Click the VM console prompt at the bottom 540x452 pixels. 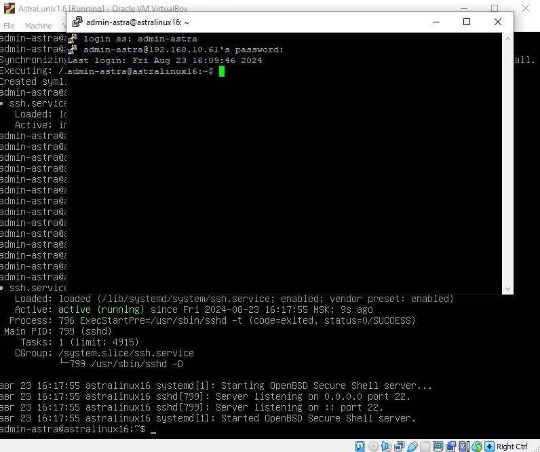(73, 429)
